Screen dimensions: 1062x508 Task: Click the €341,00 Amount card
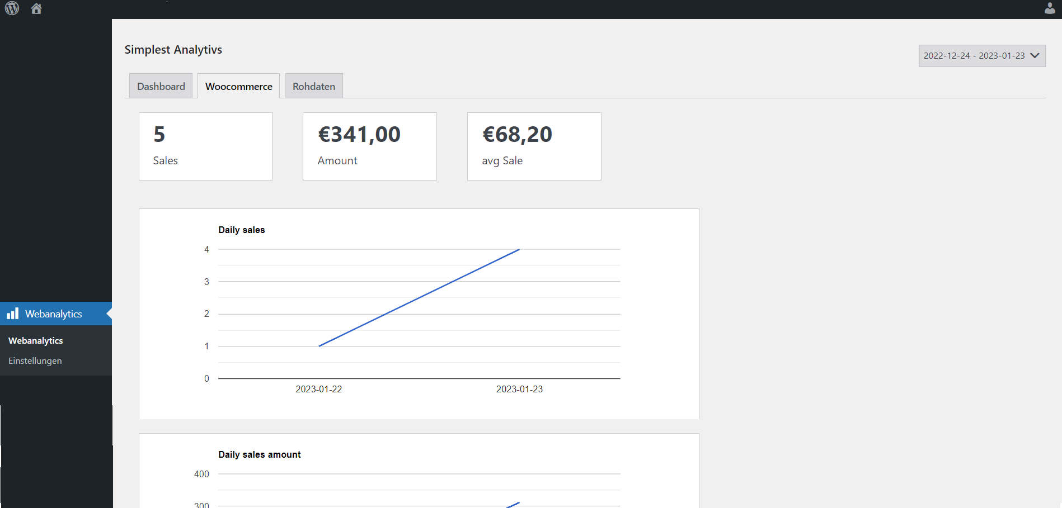coord(370,146)
